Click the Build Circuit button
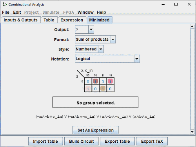 tap(82, 141)
